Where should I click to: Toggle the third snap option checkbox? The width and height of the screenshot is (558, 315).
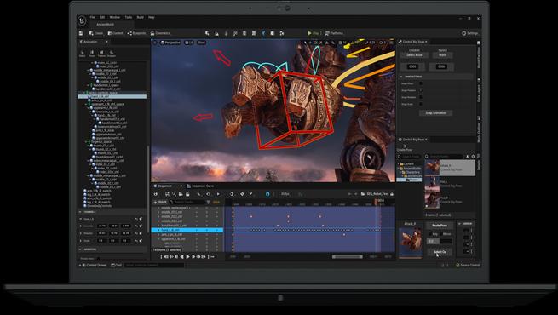tap(421, 97)
